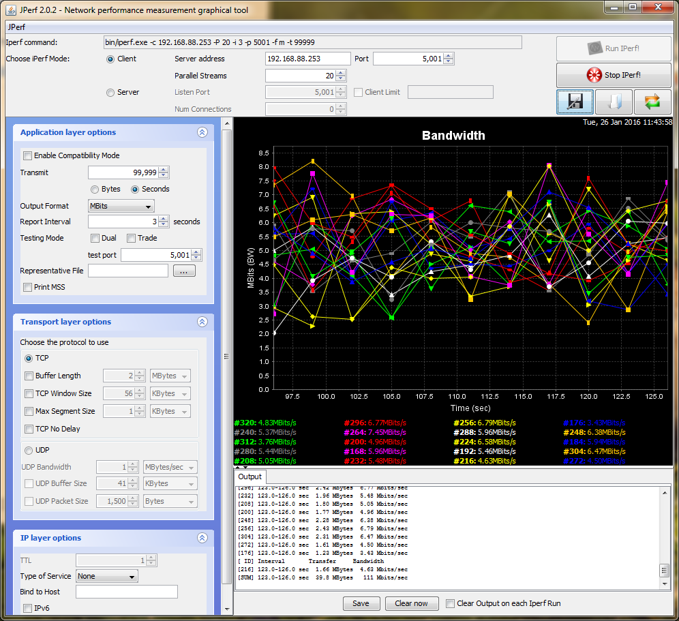
Task: Collapse the Application layer options panel
Action: (x=202, y=133)
